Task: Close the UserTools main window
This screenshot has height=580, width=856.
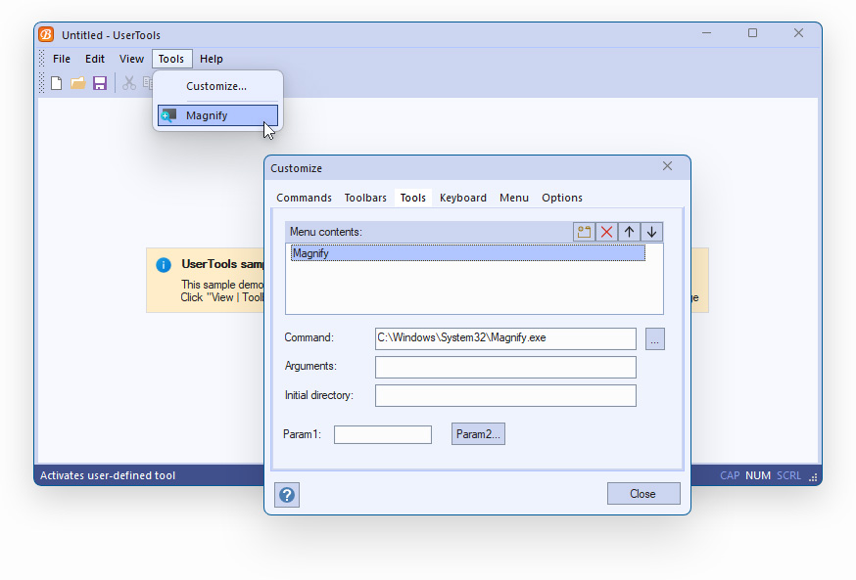Action: pyautogui.click(x=798, y=33)
